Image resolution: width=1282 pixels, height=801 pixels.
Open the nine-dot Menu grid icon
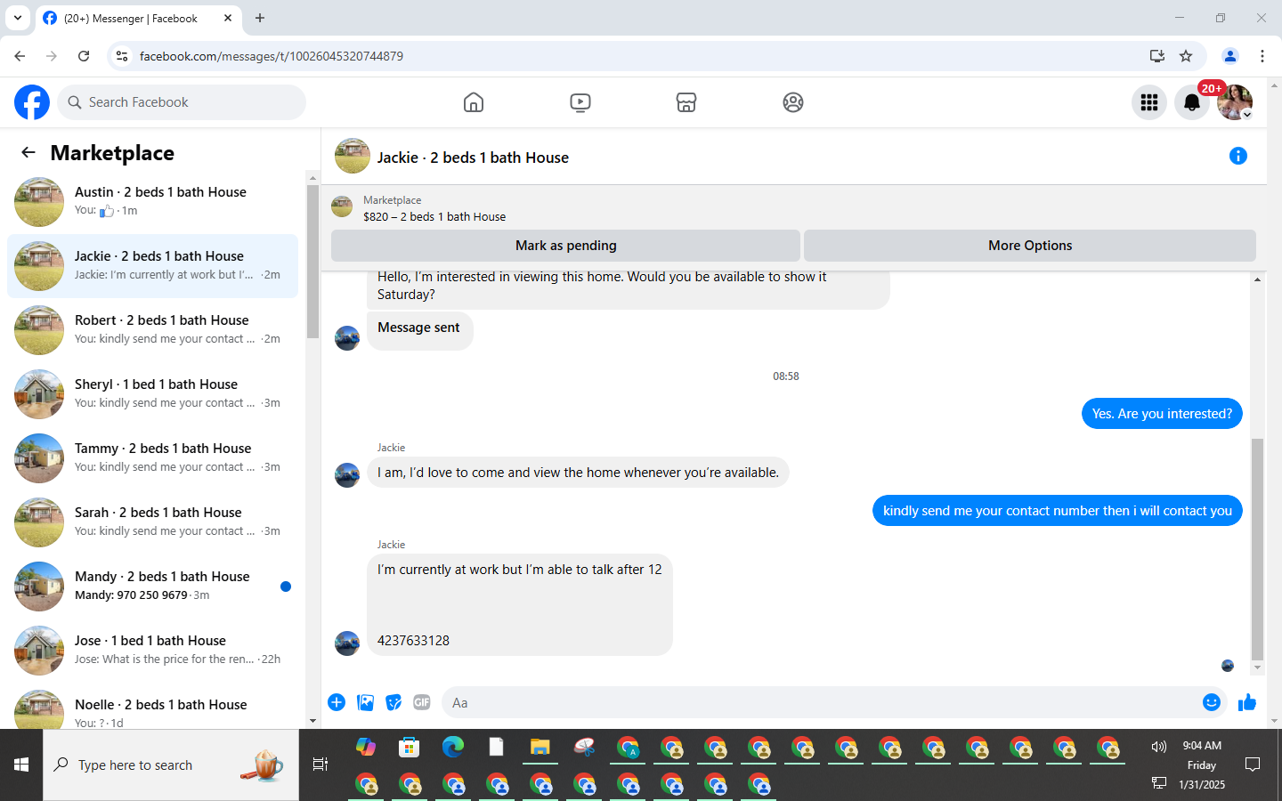pos(1149,102)
